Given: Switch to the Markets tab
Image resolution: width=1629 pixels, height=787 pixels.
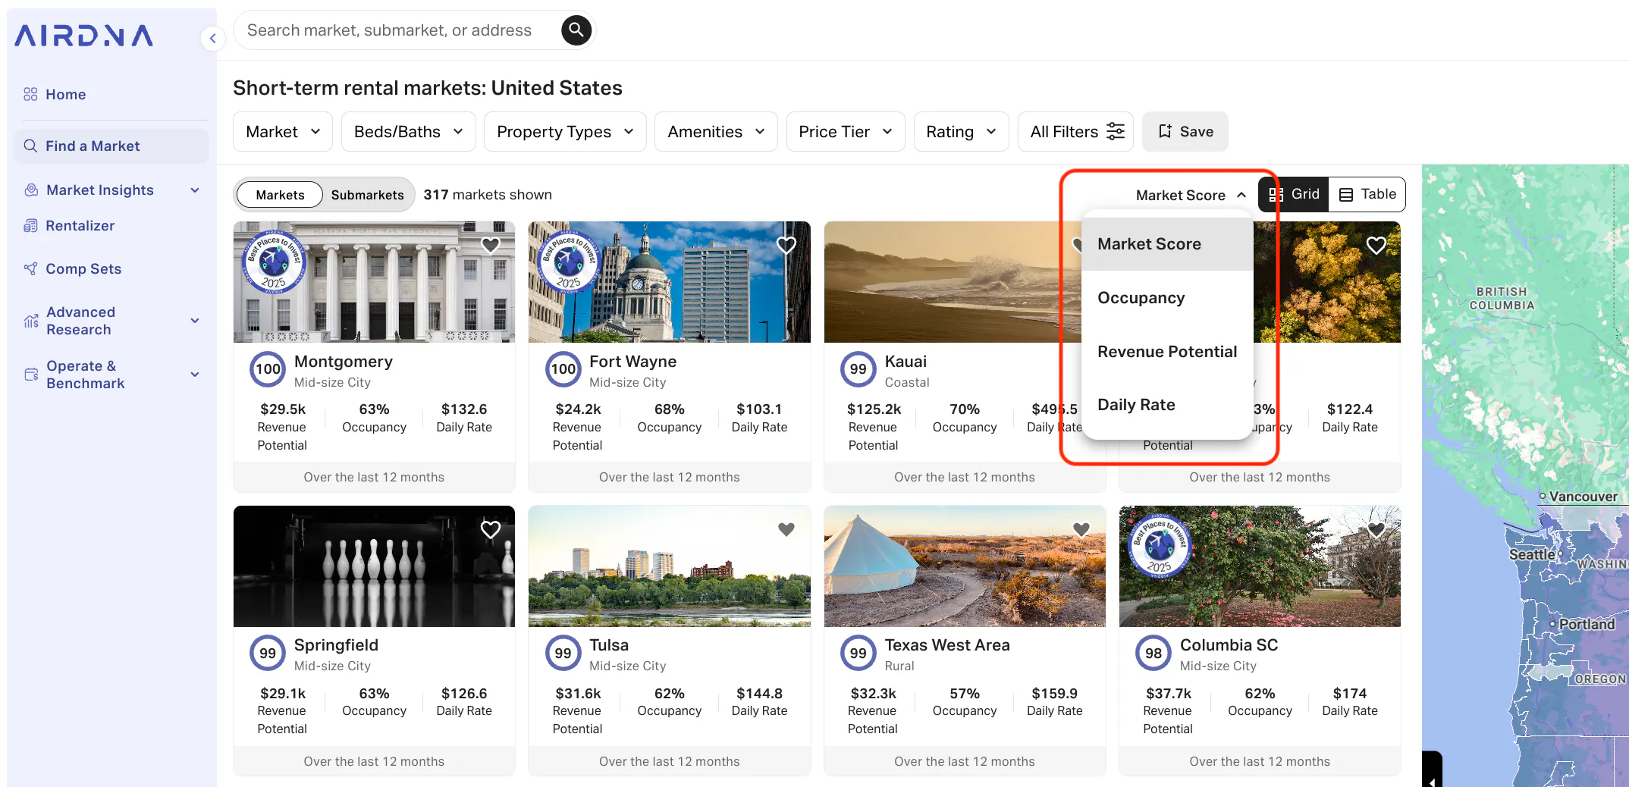Looking at the screenshot, I should point(280,195).
